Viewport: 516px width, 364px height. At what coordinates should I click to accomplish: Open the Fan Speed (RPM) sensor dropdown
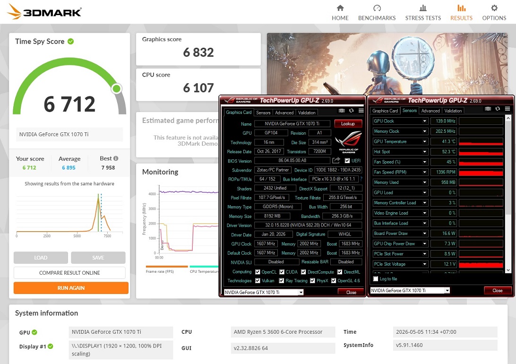(424, 172)
